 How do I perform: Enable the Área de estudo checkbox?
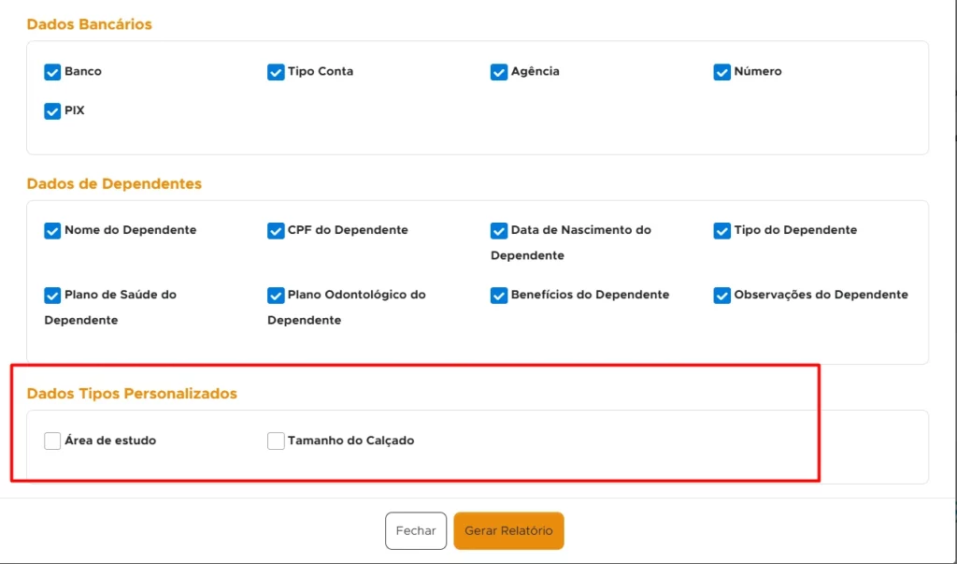52,441
